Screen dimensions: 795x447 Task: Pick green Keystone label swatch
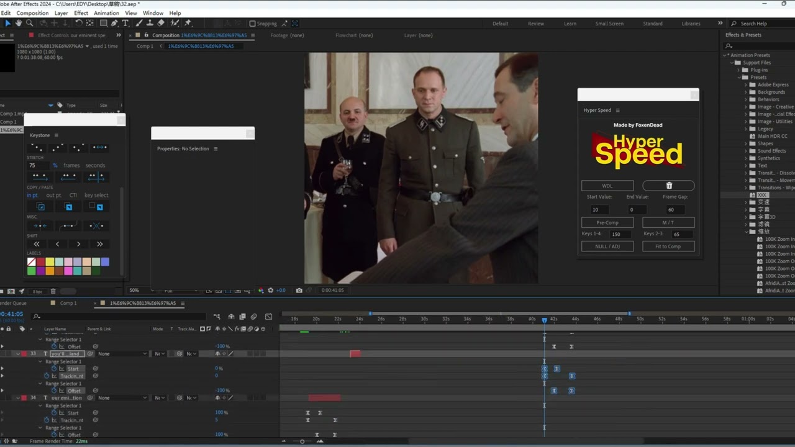click(x=31, y=271)
